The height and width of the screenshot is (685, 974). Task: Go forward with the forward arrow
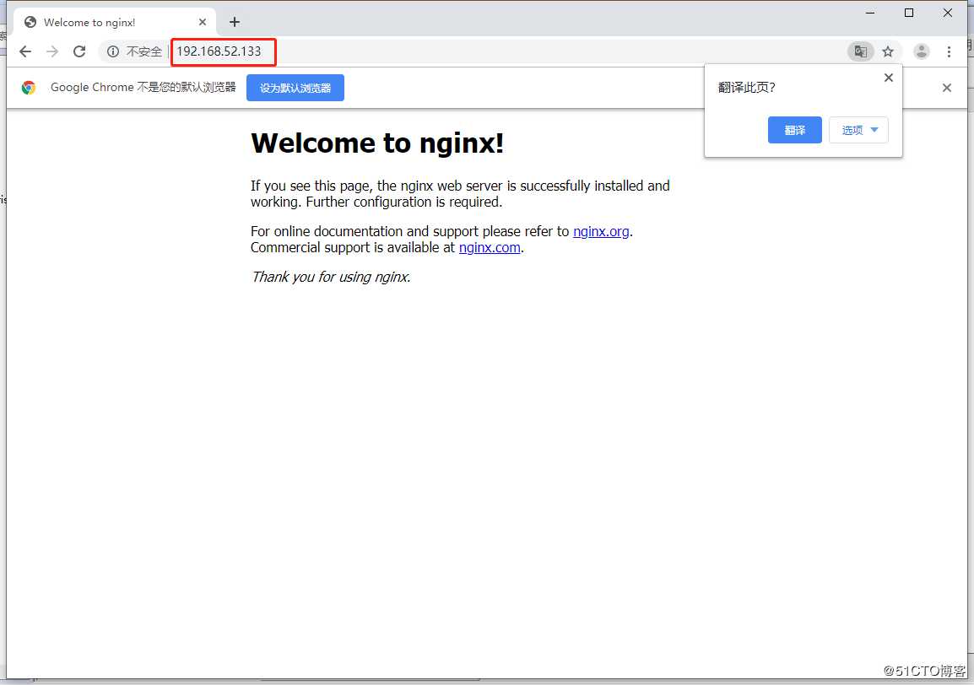pyautogui.click(x=52, y=51)
